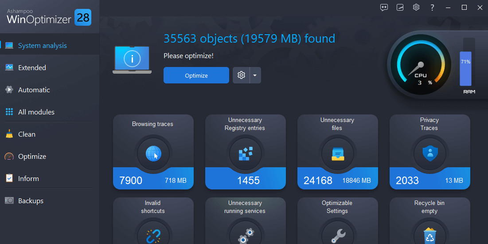Click the Privacy Traces card title

click(x=429, y=124)
